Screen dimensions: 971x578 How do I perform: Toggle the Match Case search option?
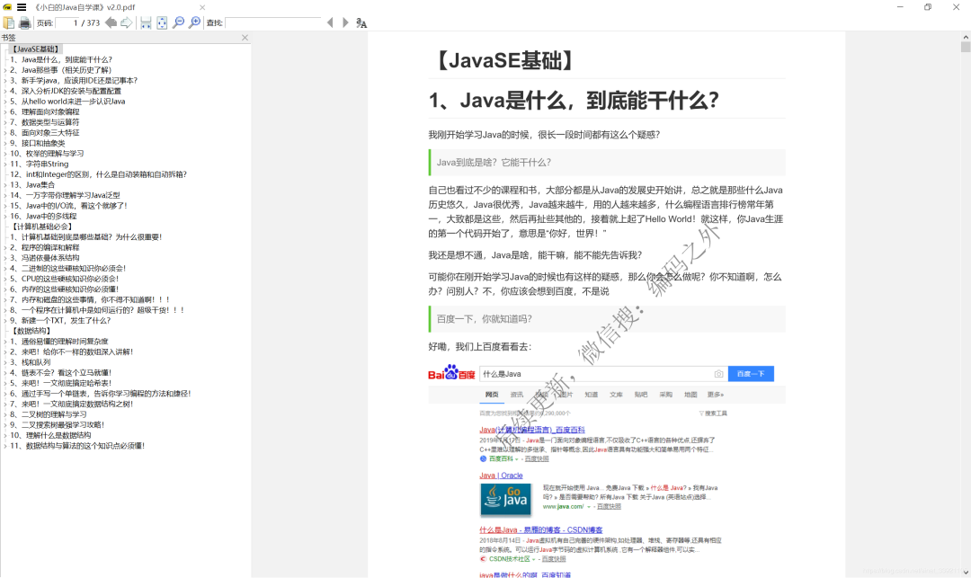point(361,22)
